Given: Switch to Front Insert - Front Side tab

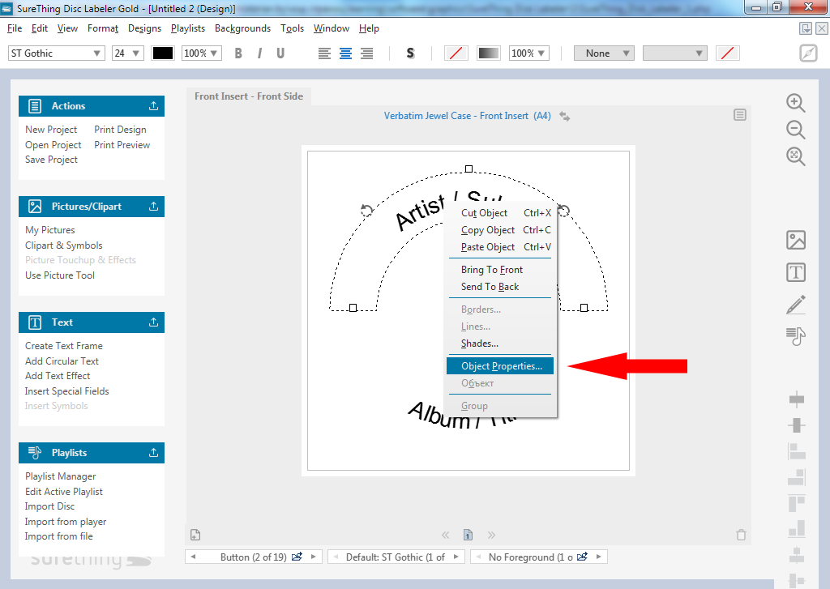Looking at the screenshot, I should (x=249, y=96).
